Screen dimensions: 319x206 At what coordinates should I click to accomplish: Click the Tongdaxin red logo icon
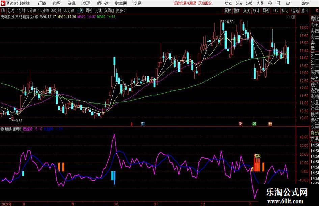(x=3, y=3)
